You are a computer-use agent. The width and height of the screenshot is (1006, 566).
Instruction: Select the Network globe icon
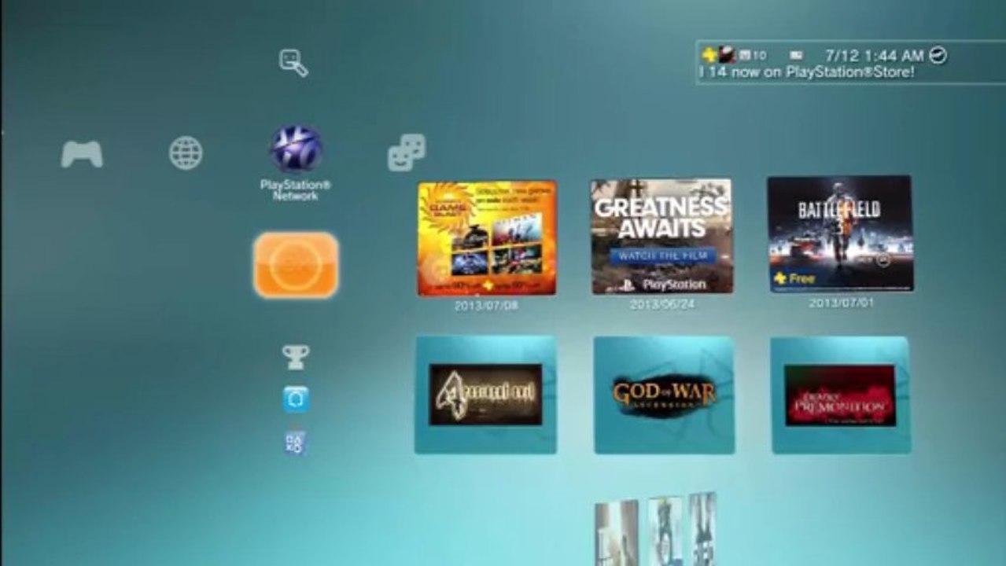[x=186, y=153]
